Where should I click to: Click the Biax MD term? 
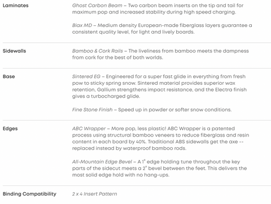[x=82, y=25]
